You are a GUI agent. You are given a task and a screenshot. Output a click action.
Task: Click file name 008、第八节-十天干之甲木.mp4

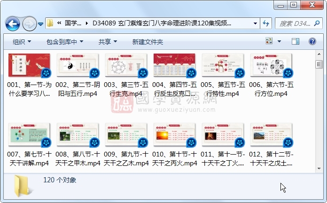click(78, 158)
